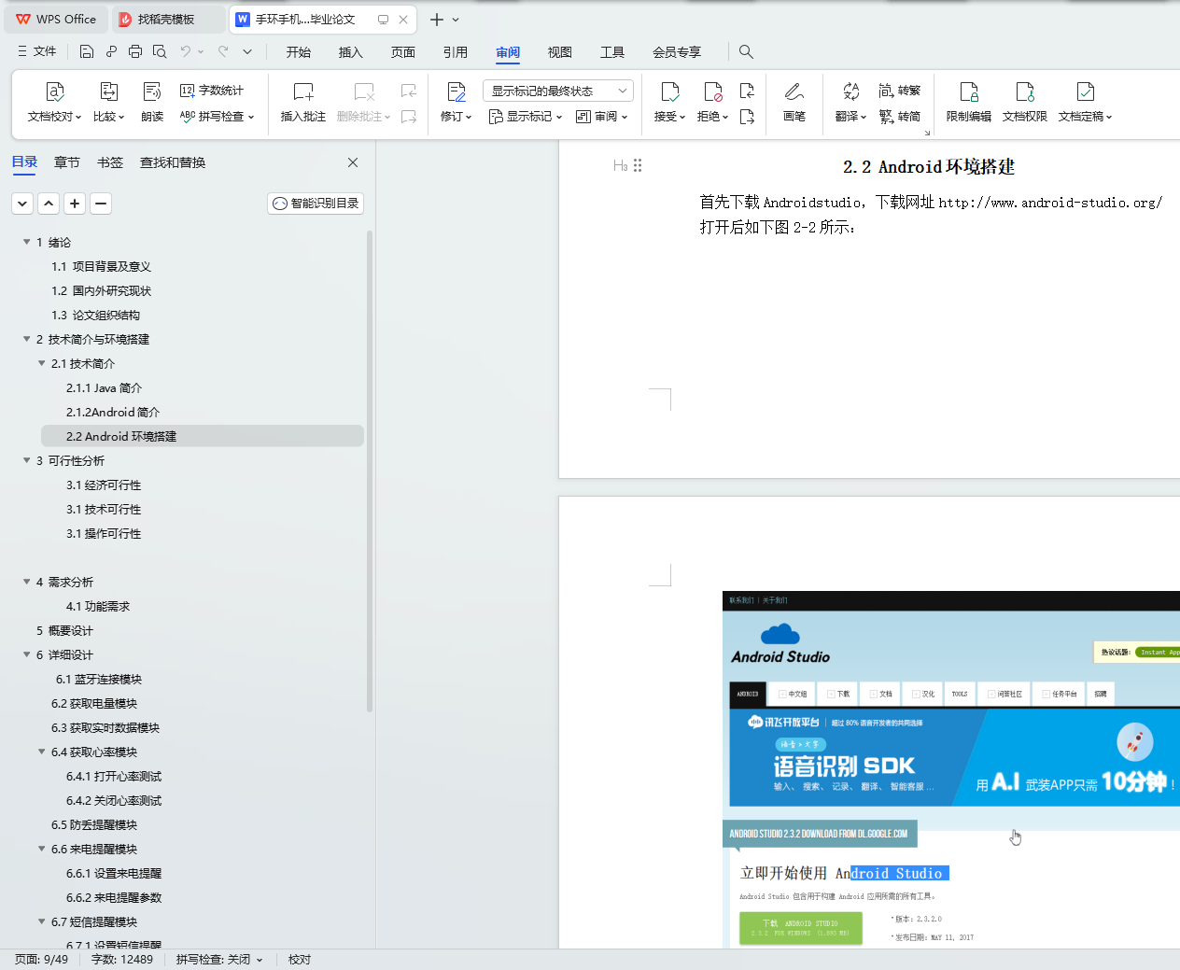The height and width of the screenshot is (970, 1180).
Task: Jump to outline item 4.1 功能需求
Action: [98, 606]
